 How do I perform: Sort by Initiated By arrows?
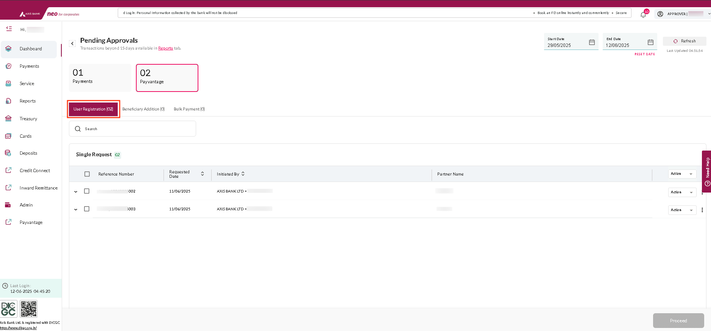[x=243, y=174]
